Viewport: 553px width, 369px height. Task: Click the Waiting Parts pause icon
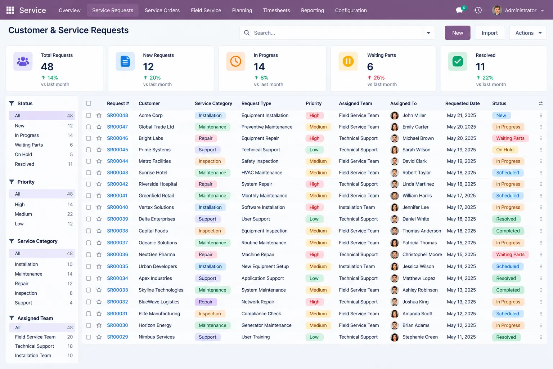click(348, 61)
